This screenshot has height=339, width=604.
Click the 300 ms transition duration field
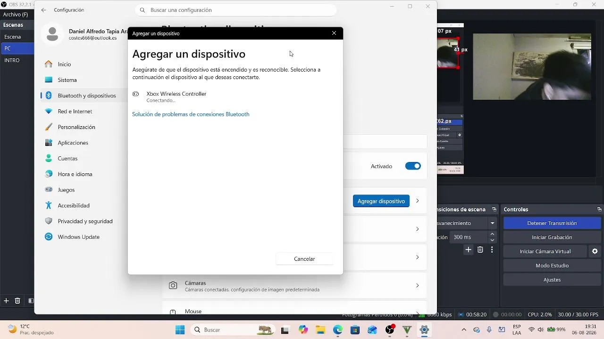tap(468, 237)
